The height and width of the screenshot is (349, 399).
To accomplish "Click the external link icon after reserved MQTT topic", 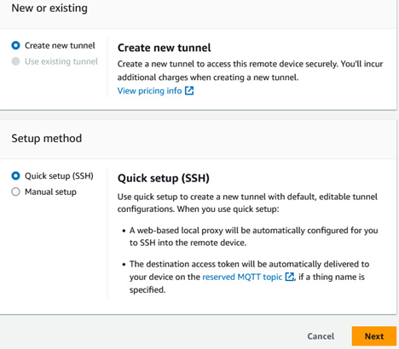I will [x=289, y=277].
